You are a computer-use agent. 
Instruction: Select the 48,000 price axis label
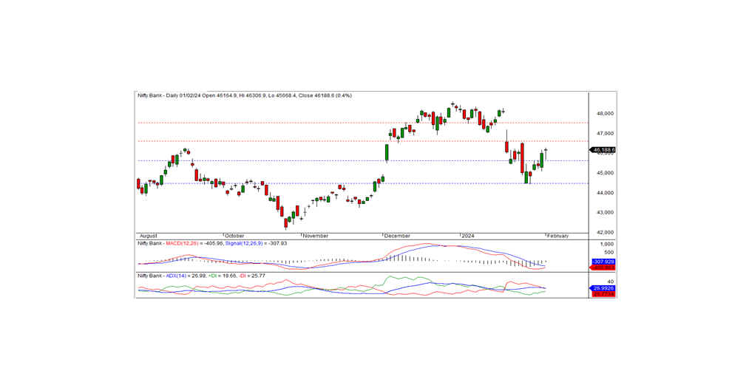pos(606,114)
